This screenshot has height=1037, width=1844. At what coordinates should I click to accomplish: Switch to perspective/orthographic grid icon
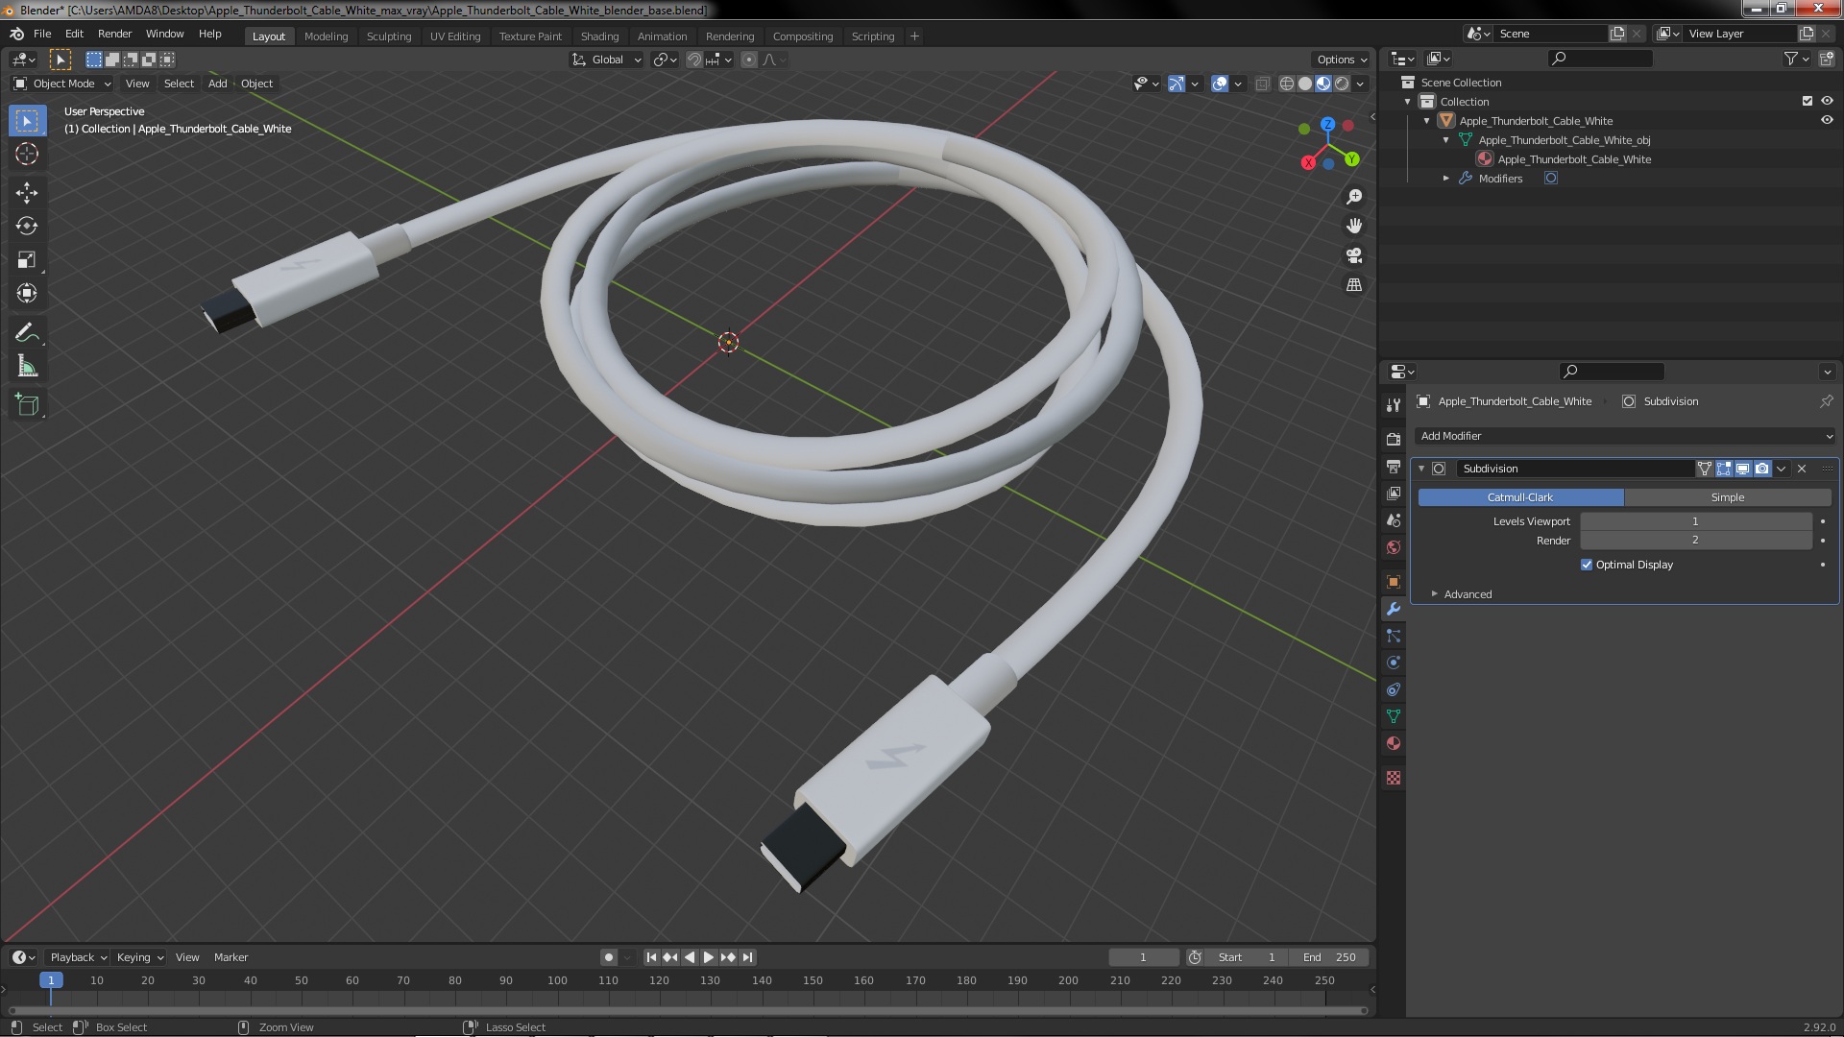tap(1354, 285)
